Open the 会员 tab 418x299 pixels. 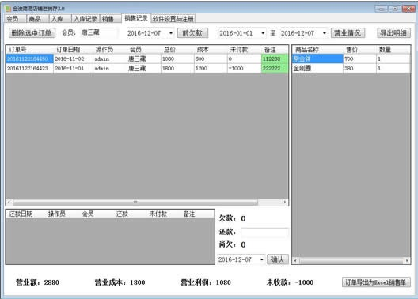point(13,19)
